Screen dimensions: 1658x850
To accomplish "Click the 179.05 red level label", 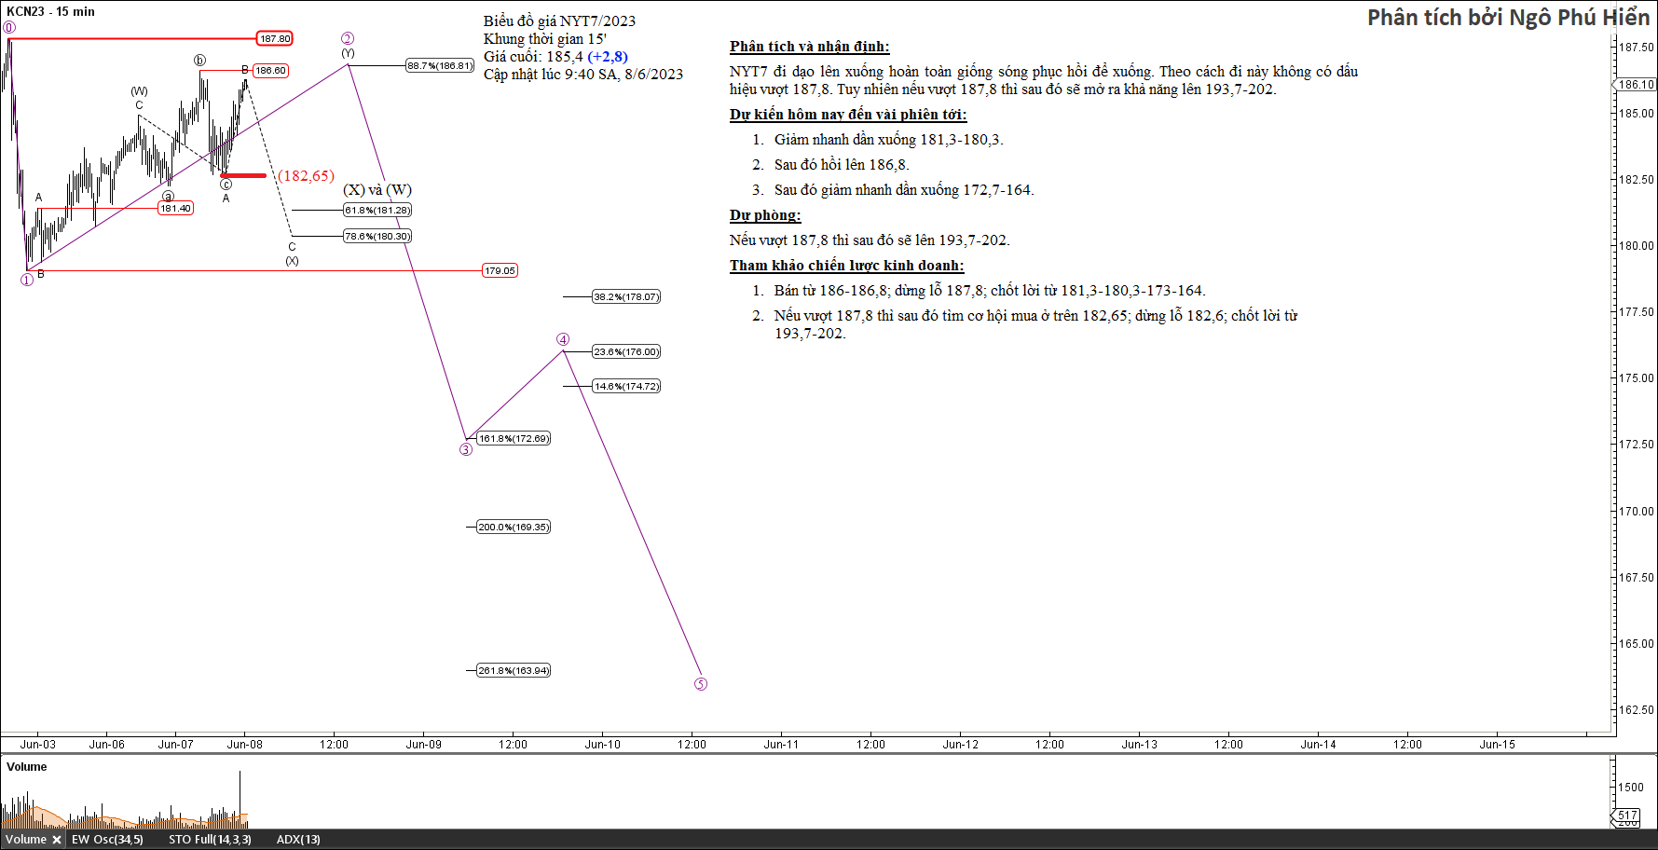I will (x=500, y=271).
